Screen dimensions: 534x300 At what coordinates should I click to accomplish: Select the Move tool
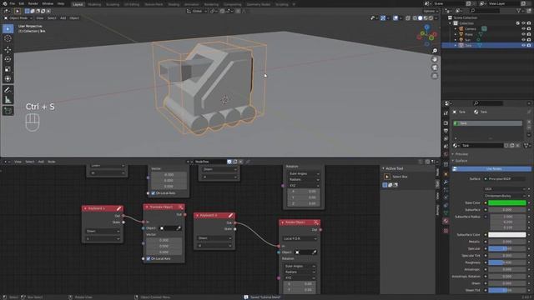tap(8, 50)
